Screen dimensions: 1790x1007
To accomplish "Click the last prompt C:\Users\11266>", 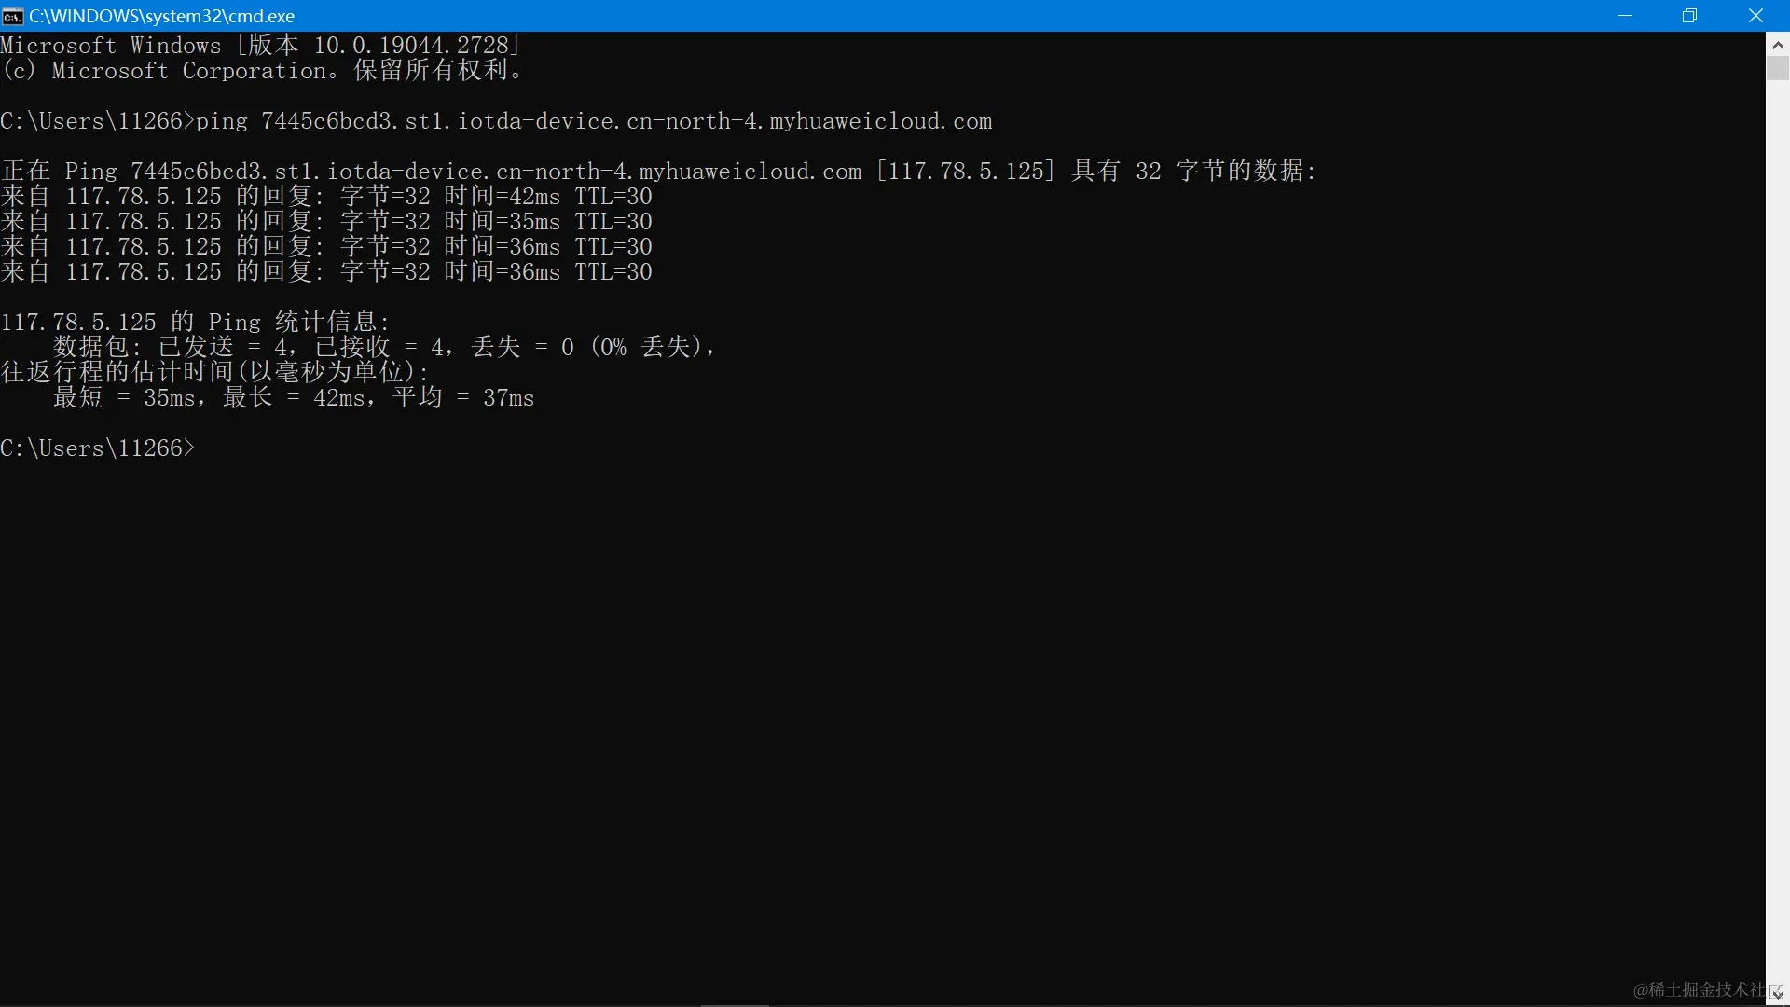I will [x=98, y=448].
